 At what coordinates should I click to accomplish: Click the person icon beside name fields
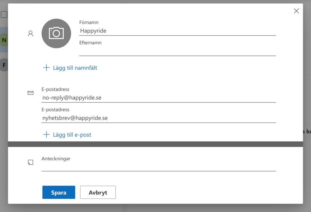30,34
